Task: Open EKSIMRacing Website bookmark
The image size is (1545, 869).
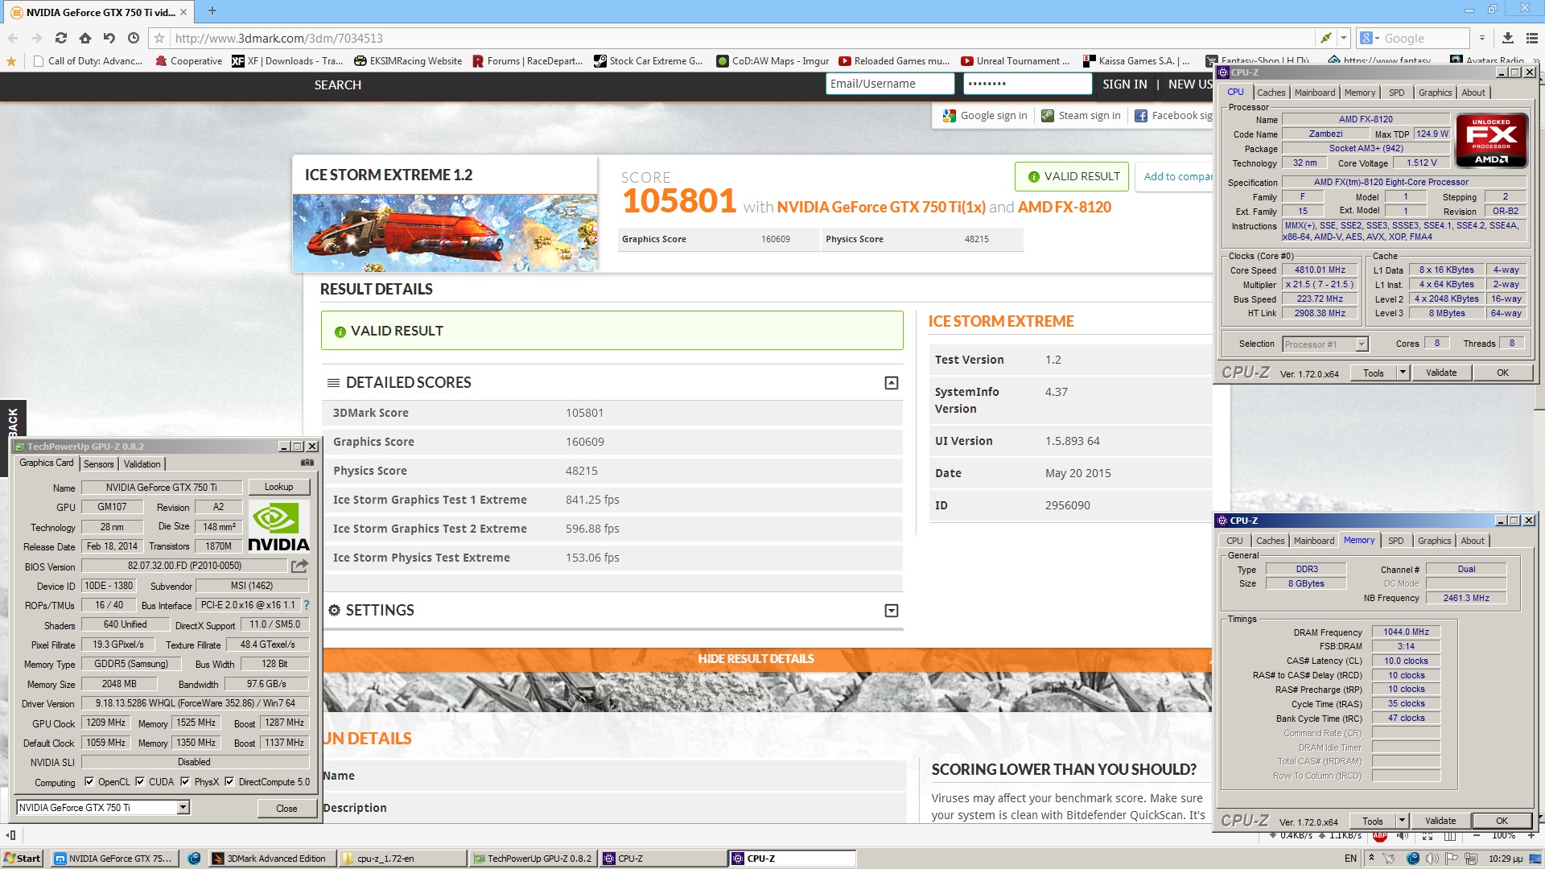Action: (408, 61)
